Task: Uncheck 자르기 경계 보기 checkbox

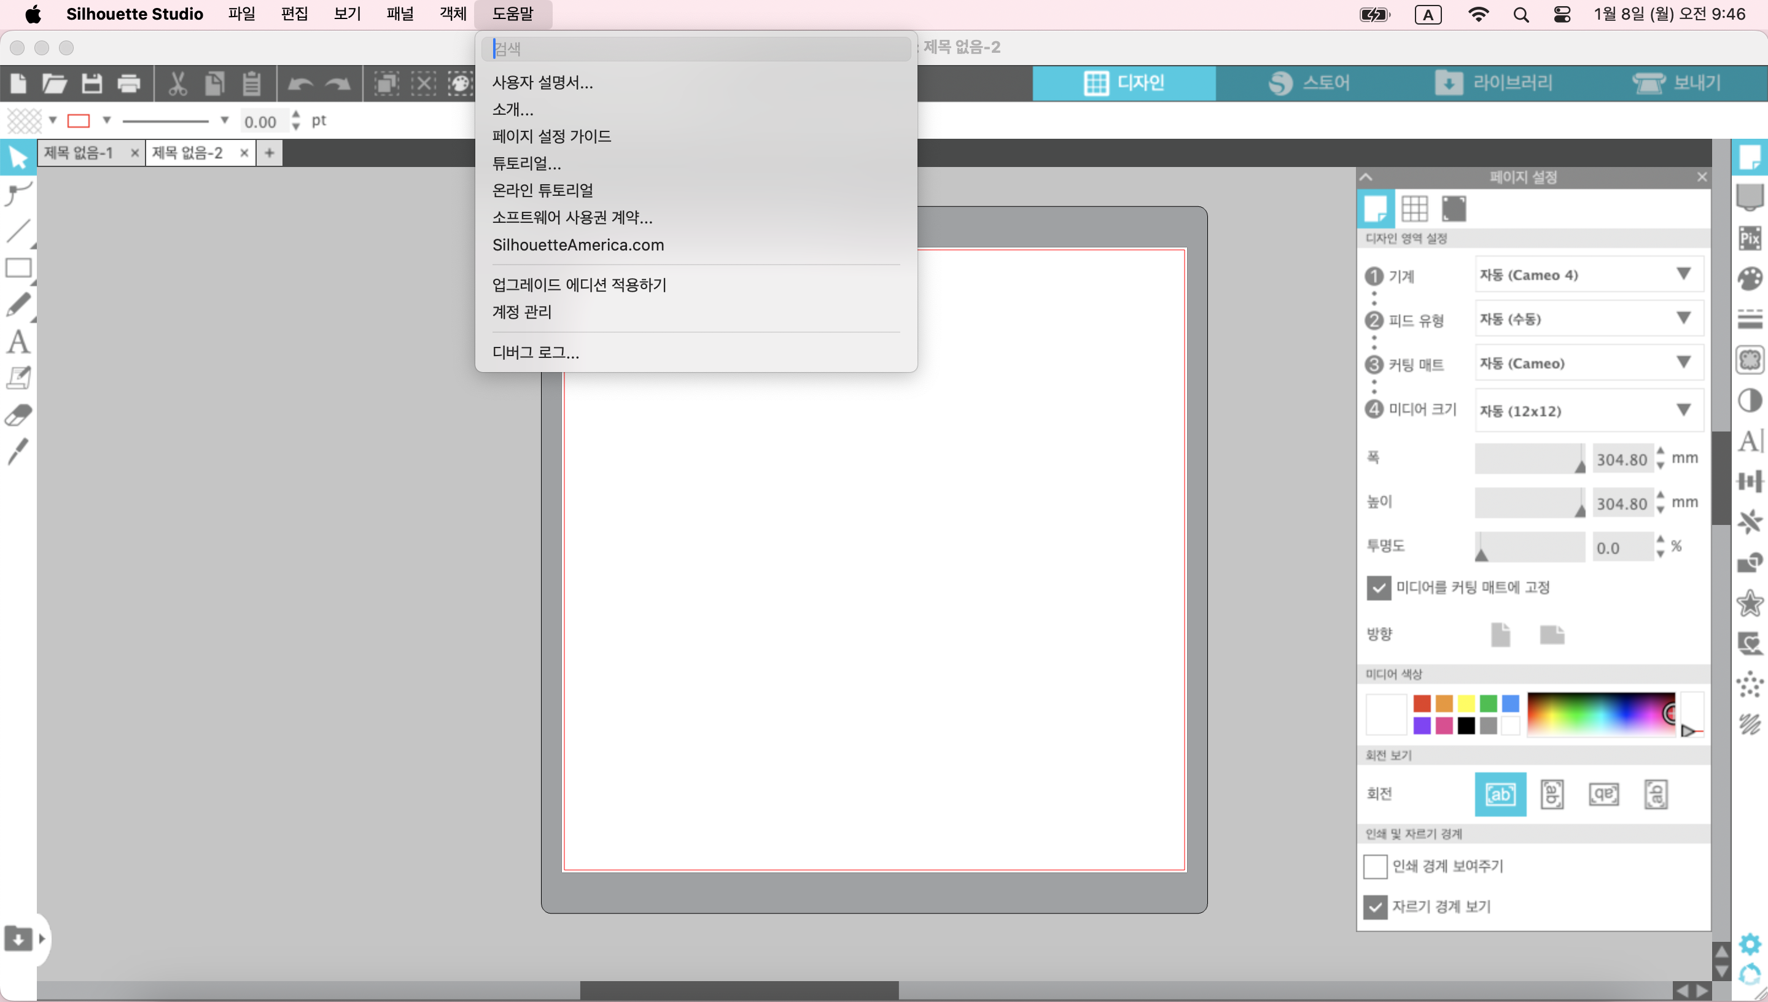Action: (1375, 907)
